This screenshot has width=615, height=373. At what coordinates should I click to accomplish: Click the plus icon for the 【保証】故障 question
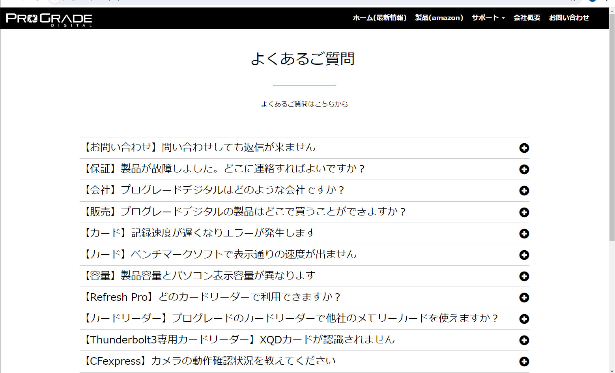[x=524, y=169]
